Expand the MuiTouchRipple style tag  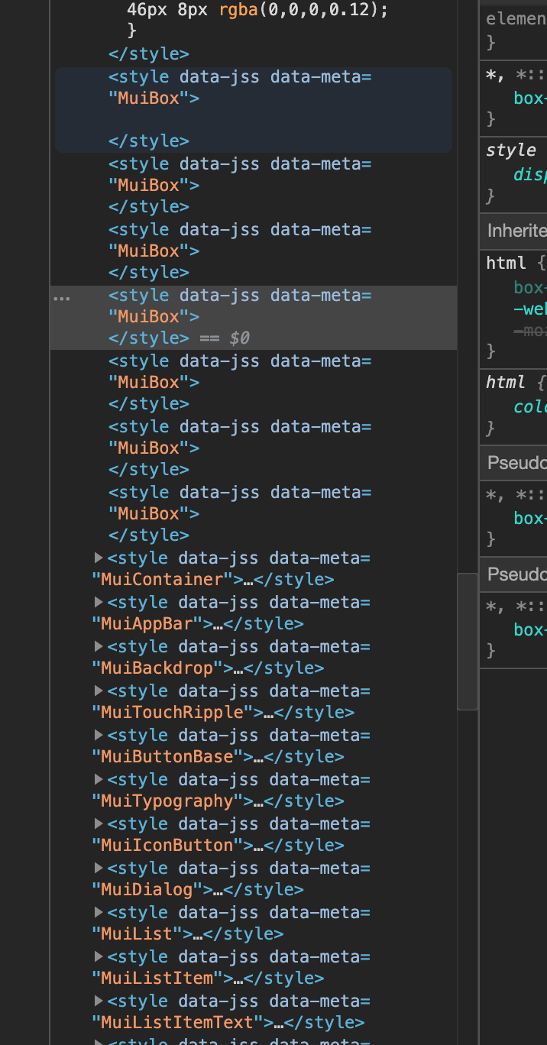(x=99, y=691)
